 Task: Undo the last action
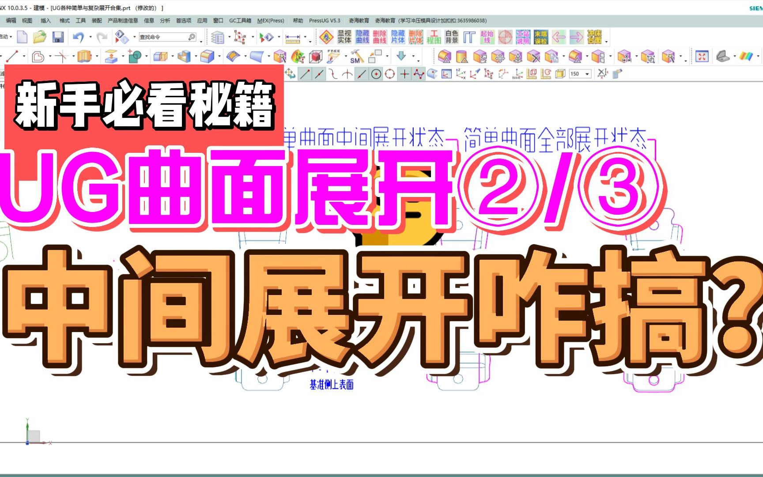[x=78, y=37]
